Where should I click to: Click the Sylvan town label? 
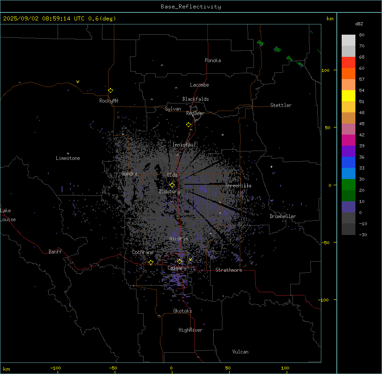point(173,109)
